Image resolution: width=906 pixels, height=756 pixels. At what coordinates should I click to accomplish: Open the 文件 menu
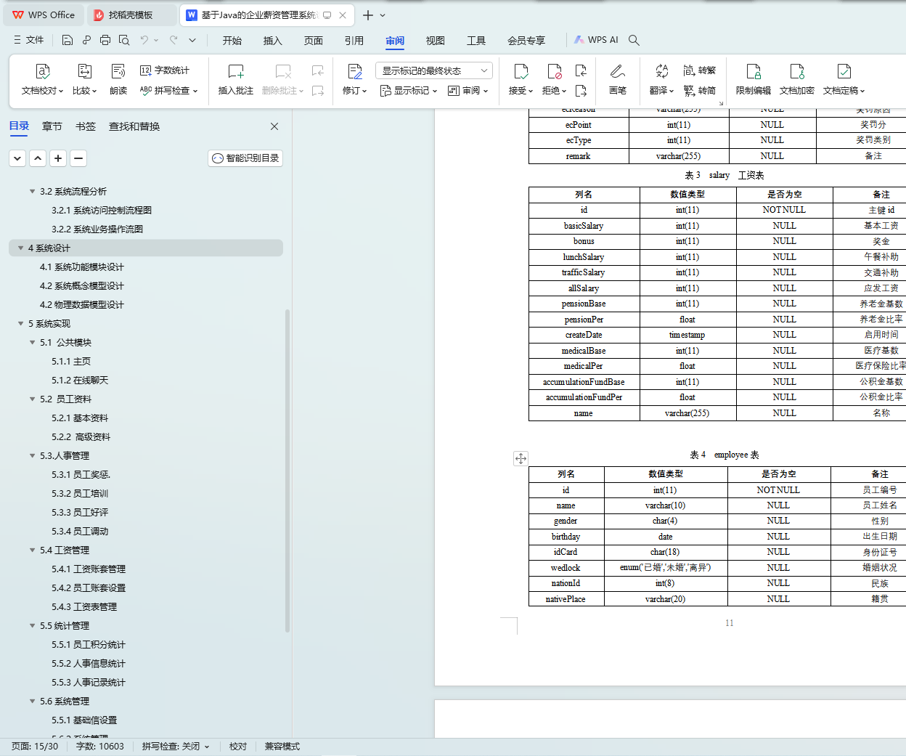click(x=29, y=40)
